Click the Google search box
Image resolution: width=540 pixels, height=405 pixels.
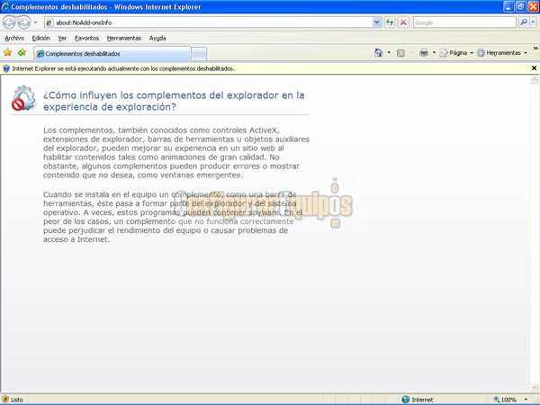click(464, 22)
